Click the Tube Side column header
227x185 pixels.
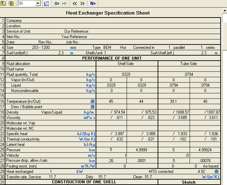click(189, 64)
